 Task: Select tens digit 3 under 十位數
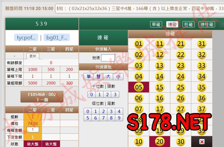pyautogui.click(x=115, y=95)
